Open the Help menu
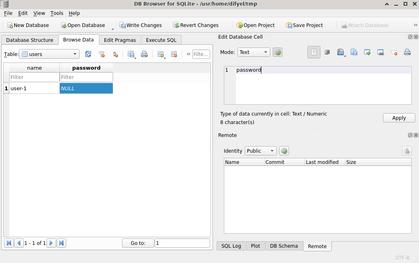The height and width of the screenshot is (263, 419). [x=74, y=13]
